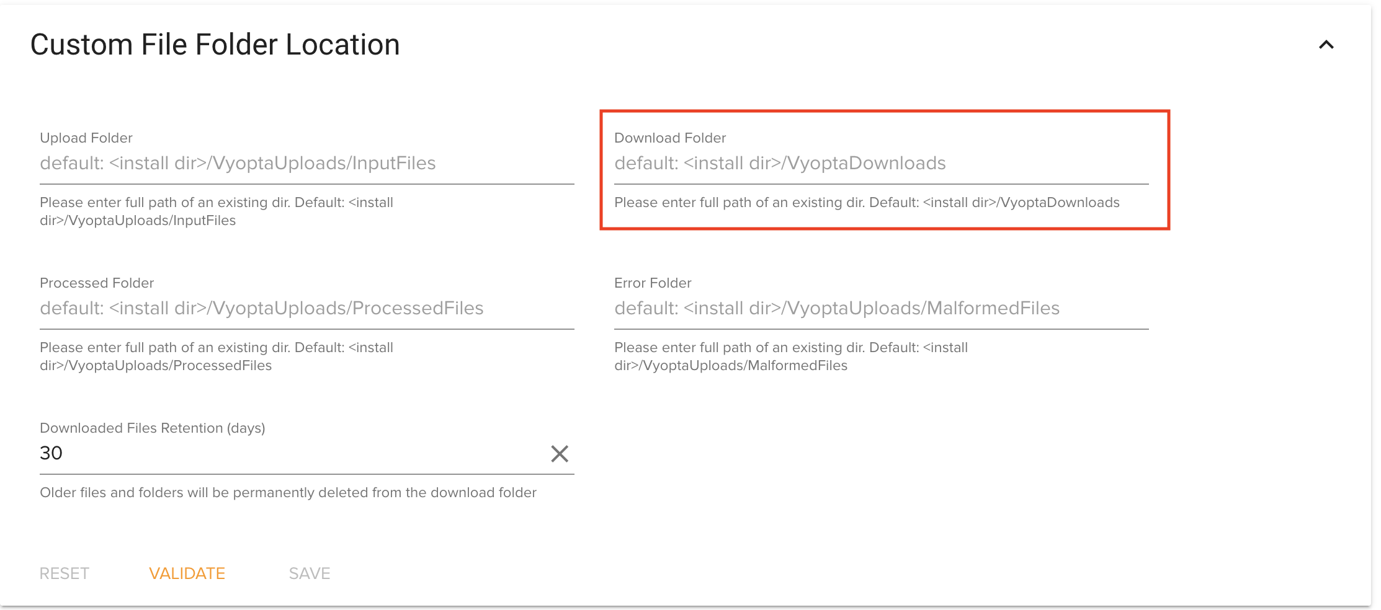Click the Upload Folder input field

pyautogui.click(x=306, y=163)
